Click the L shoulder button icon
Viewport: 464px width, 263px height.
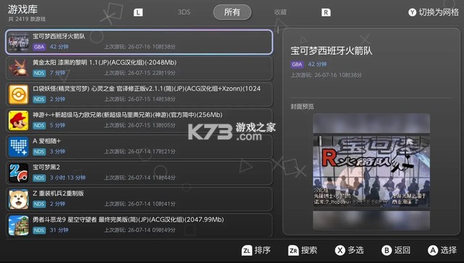138,12
